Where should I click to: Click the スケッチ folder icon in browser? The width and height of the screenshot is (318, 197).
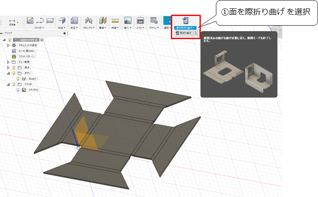pos(19,84)
